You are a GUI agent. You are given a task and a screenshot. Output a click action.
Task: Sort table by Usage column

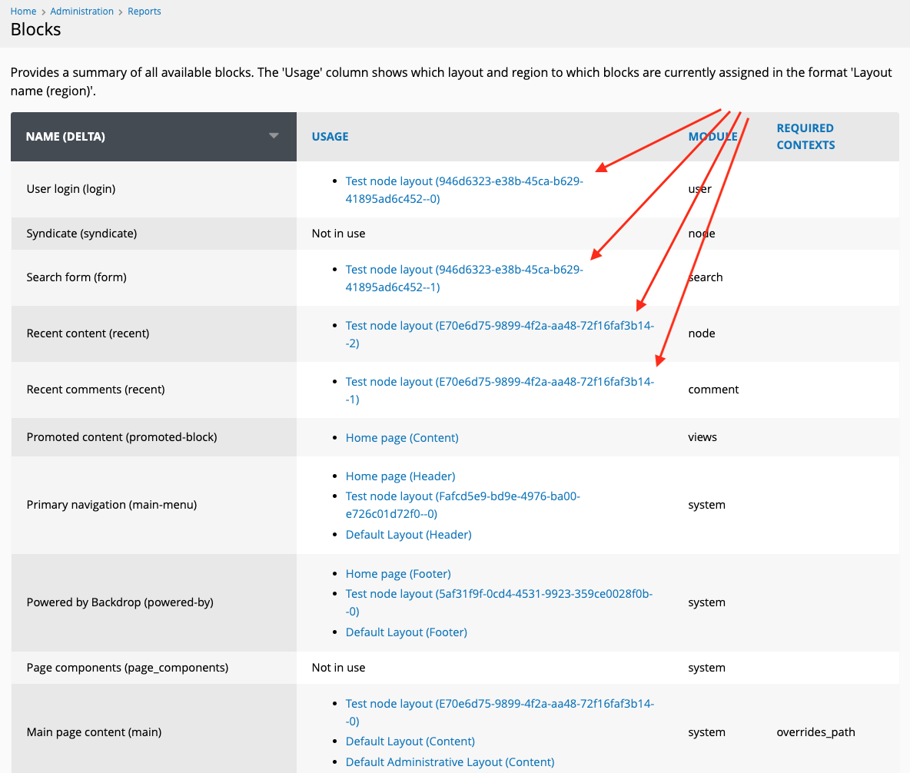pyautogui.click(x=330, y=136)
